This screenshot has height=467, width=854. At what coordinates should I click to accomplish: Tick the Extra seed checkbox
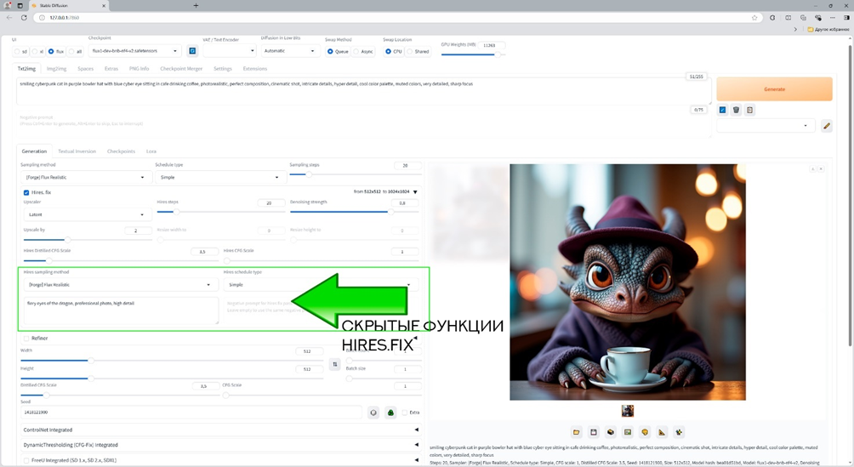point(405,413)
